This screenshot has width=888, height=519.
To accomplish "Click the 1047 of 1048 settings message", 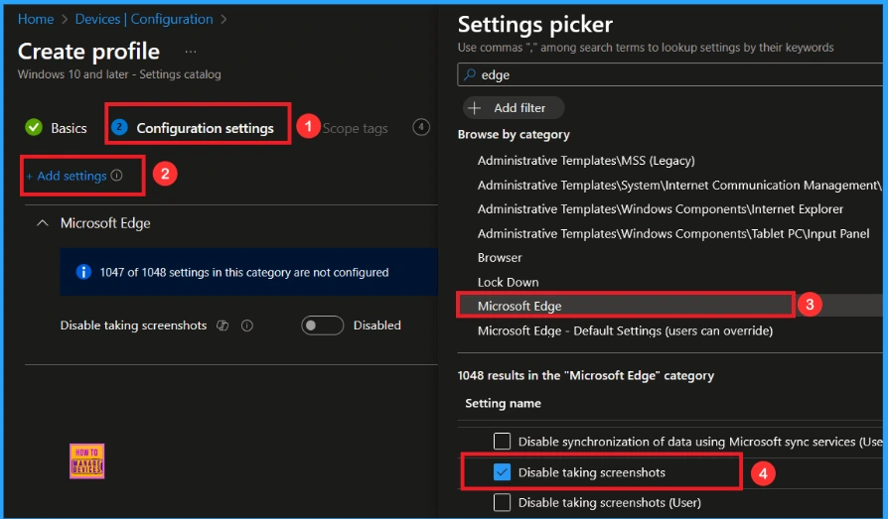I will 244,272.
